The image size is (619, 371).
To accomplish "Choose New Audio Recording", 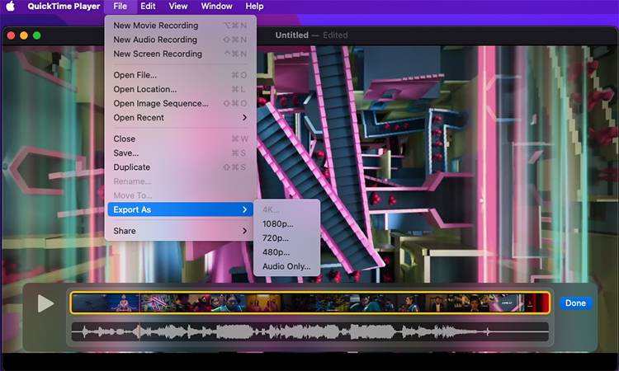I will pos(180,40).
